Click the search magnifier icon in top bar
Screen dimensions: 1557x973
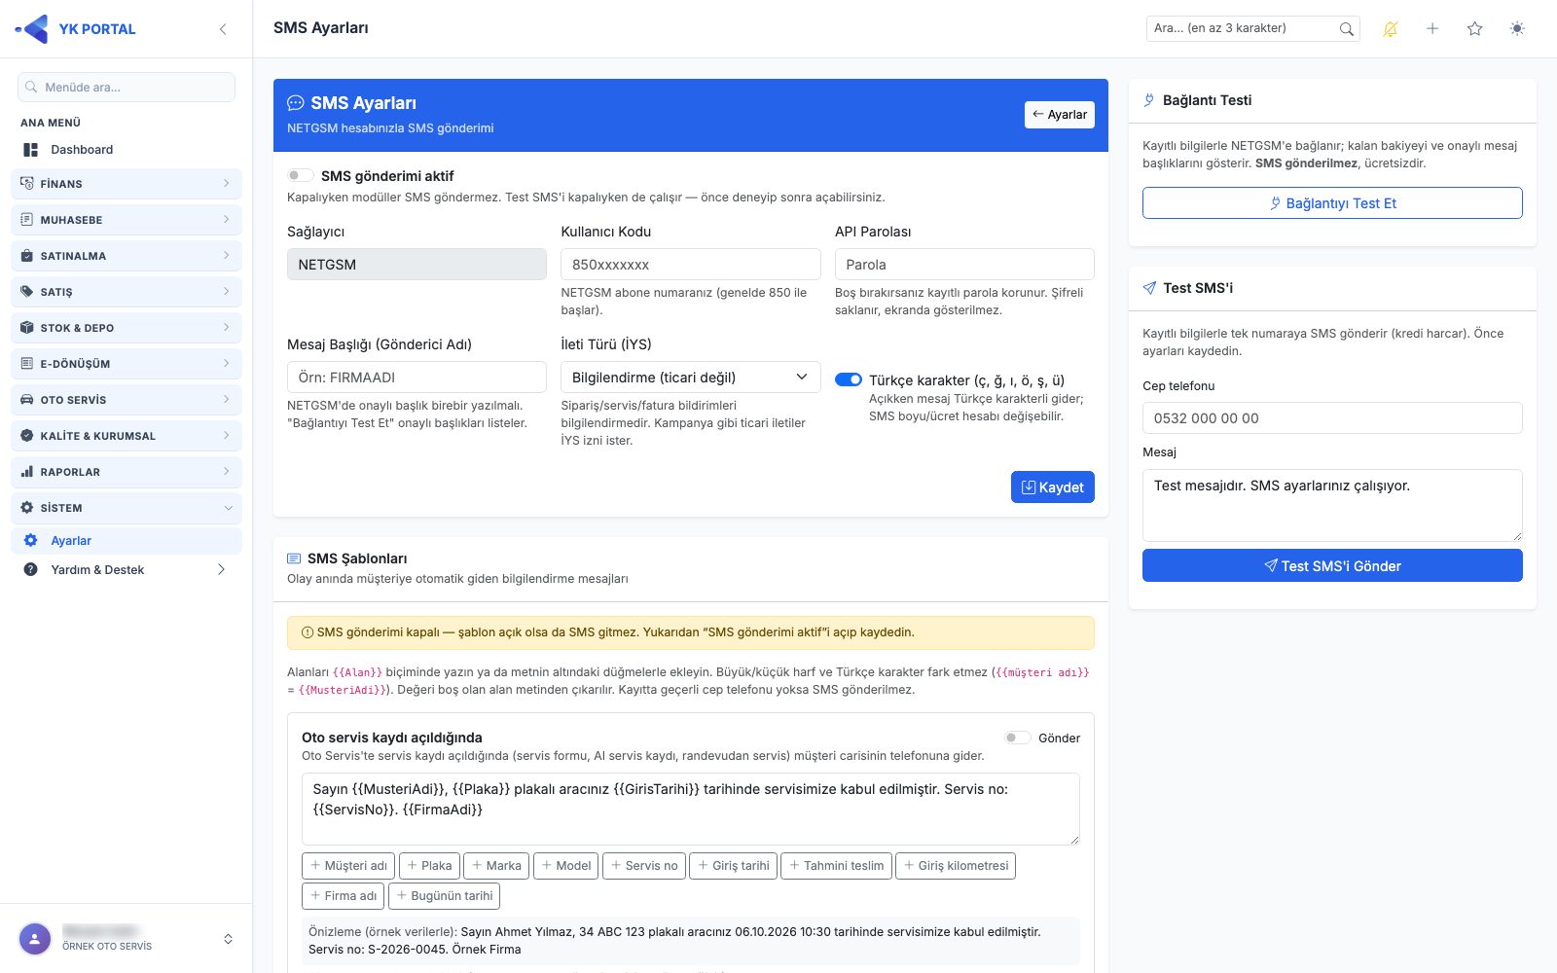point(1346,29)
